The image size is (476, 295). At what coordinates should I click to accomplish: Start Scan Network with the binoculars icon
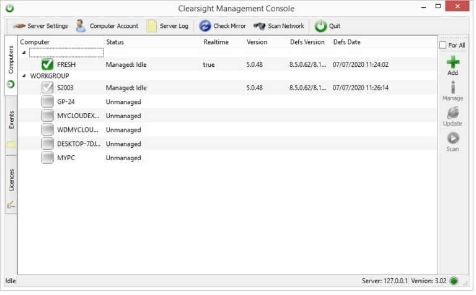coord(280,26)
